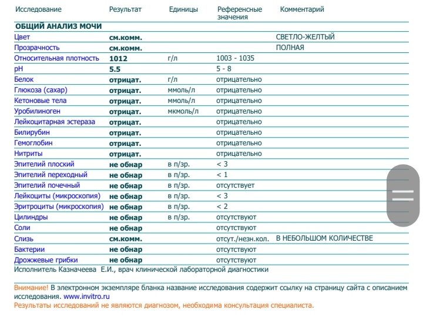This screenshot has height=326, width=423.
Task: Open the Эритроциты (микроскопия) link
Action: click(x=59, y=206)
